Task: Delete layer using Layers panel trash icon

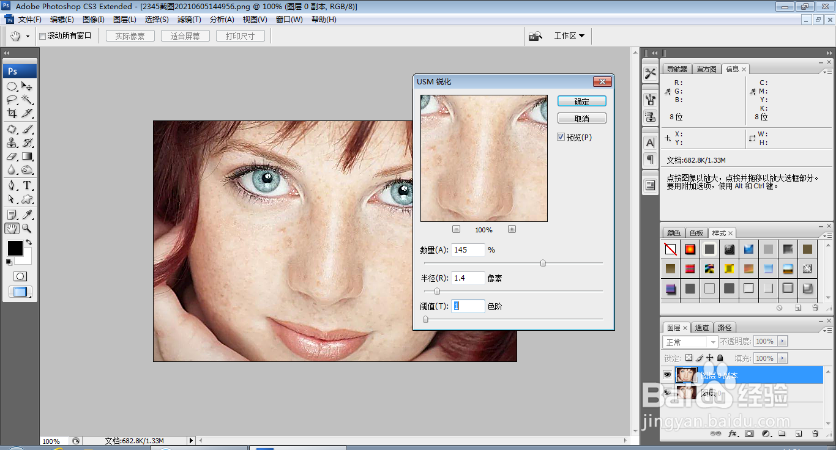Action: click(x=815, y=433)
